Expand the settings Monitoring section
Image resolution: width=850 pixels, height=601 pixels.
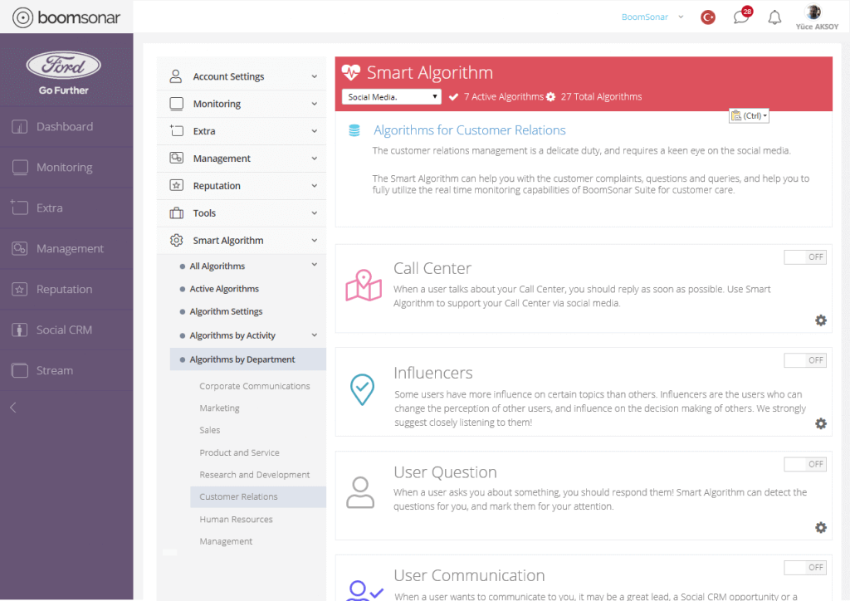pos(242,104)
